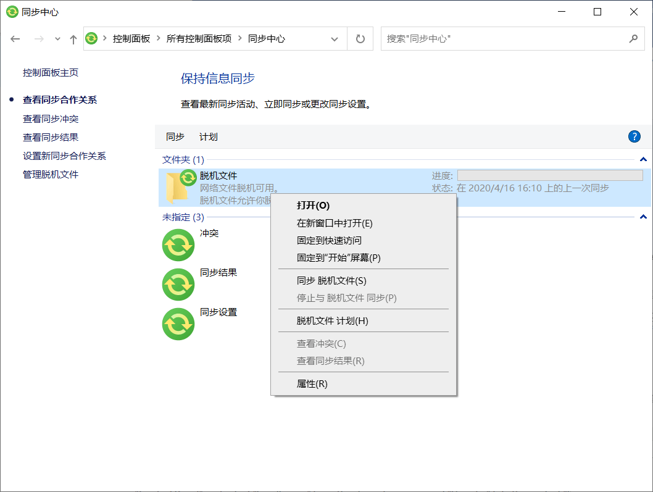Click the search magnifier icon
The image size is (653, 492).
633,39
